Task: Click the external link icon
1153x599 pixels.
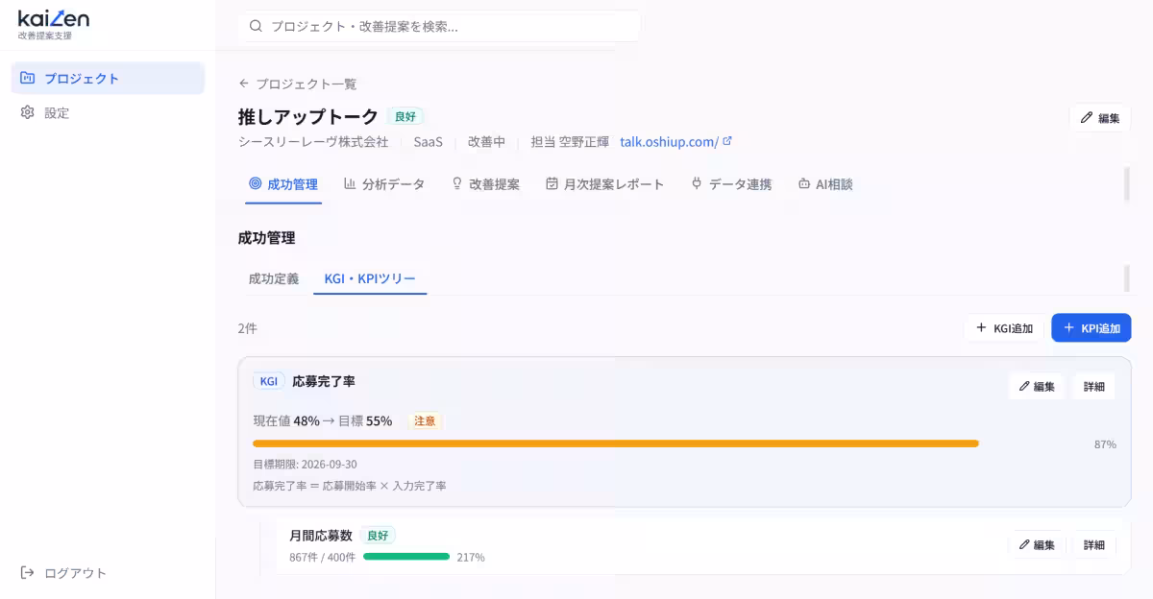Action: tap(727, 141)
